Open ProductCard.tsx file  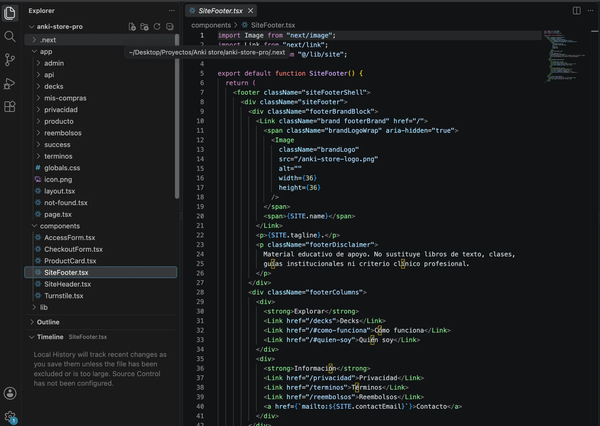click(100, 261)
